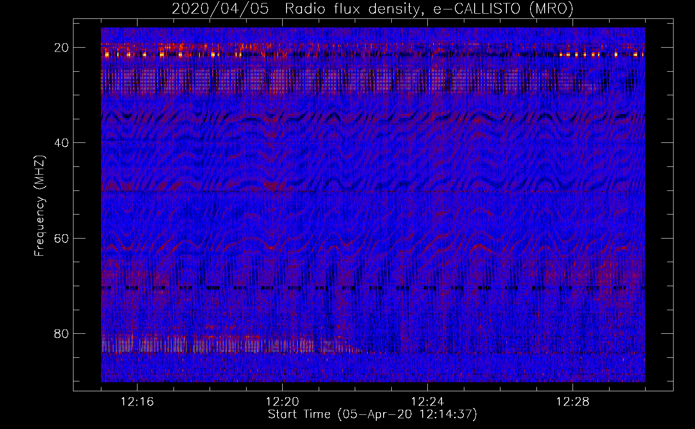695x429 pixels.
Task: Click the '20' frequency tick label
Action: [62, 47]
